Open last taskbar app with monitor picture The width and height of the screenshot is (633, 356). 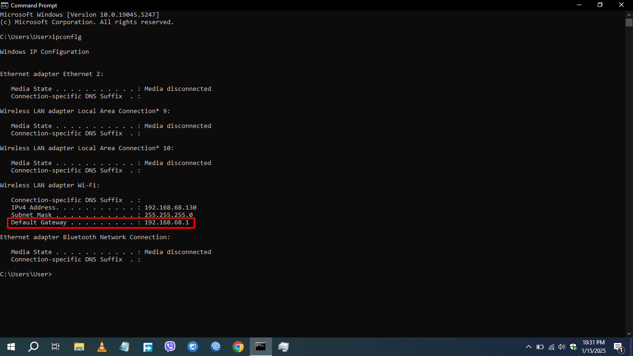(284, 347)
